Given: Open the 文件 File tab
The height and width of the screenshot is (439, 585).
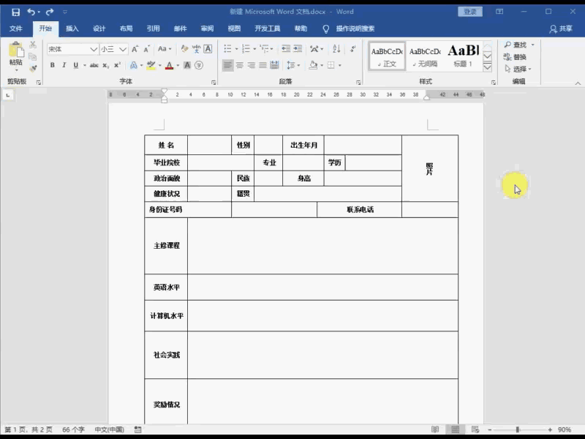Looking at the screenshot, I should (x=15, y=29).
